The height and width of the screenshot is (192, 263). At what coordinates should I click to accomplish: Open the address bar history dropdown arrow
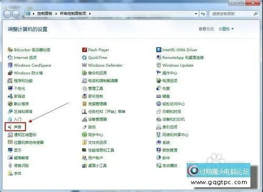pos(196,14)
